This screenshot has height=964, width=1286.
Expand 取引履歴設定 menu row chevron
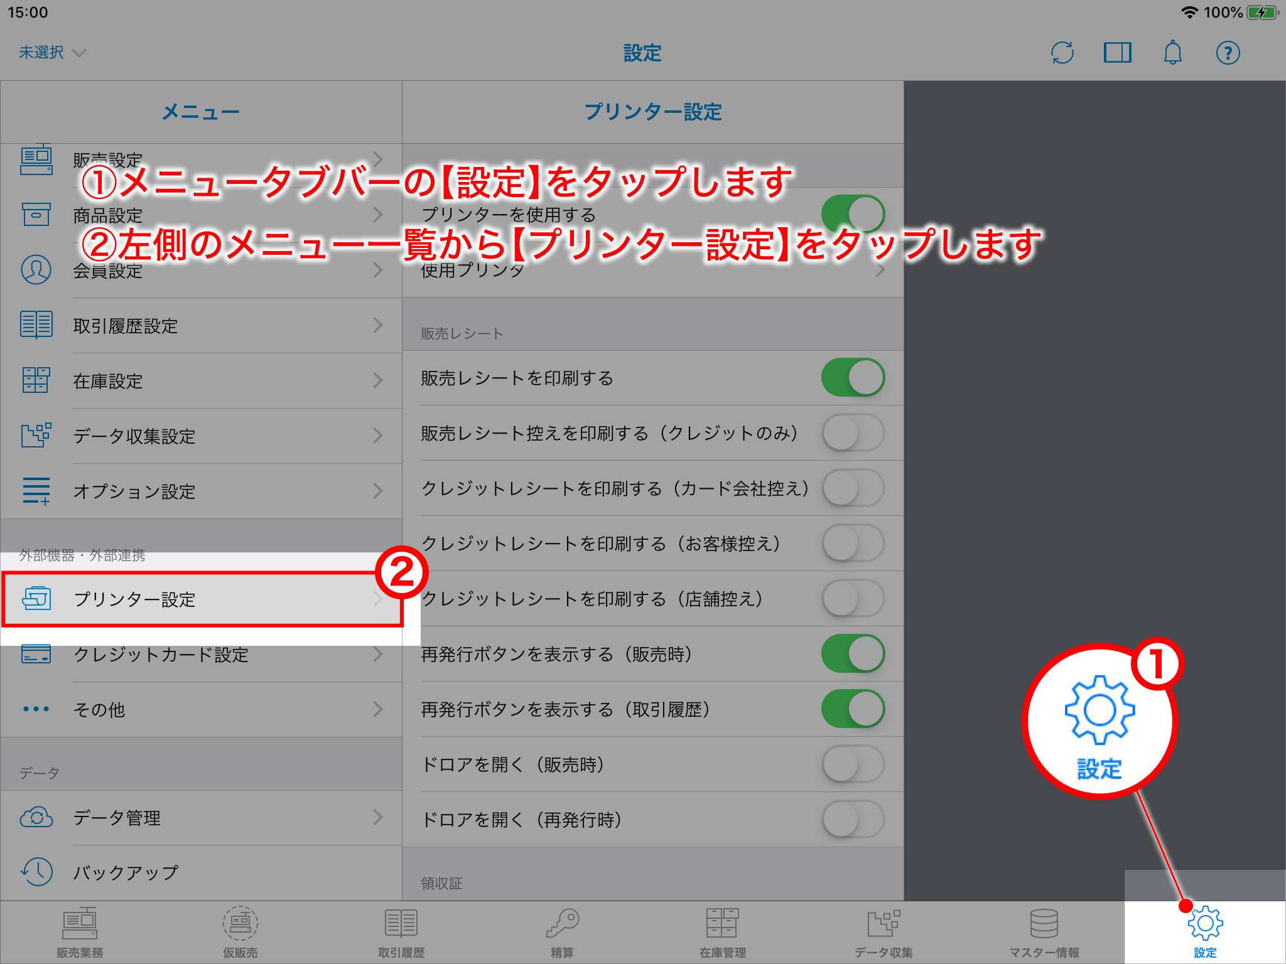pos(377,325)
